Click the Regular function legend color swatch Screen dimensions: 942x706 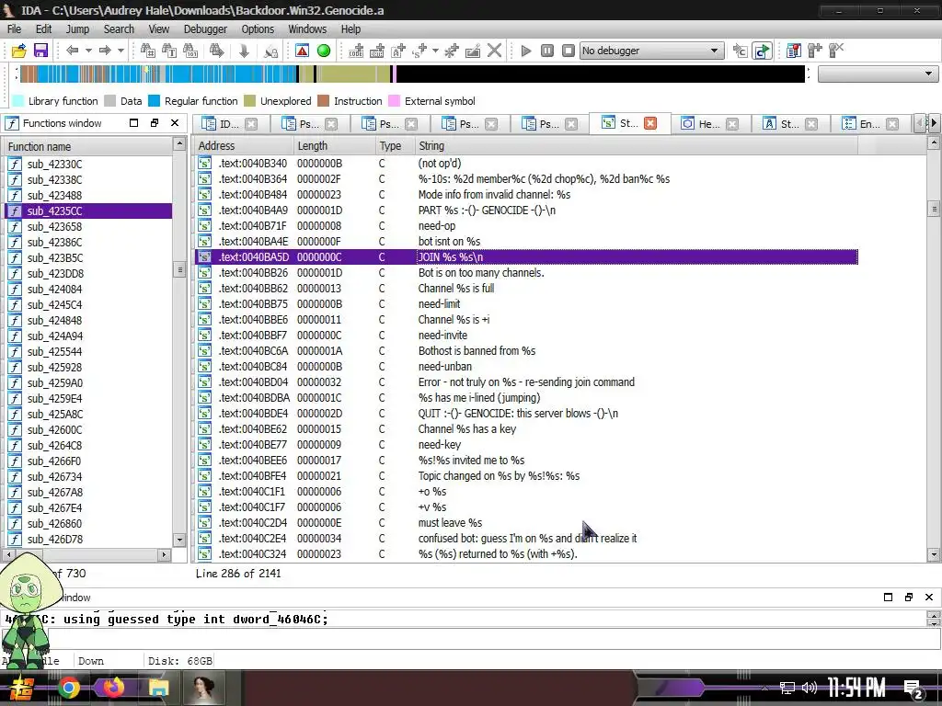pos(155,101)
